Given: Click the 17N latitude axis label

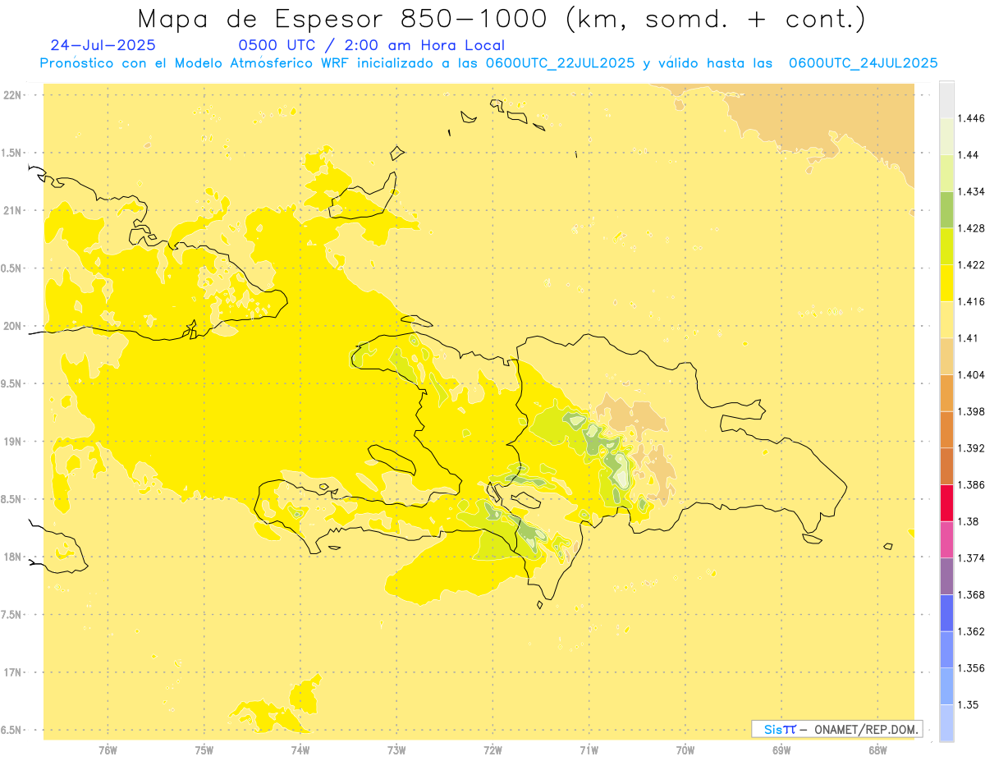Looking at the screenshot, I should tap(12, 672).
